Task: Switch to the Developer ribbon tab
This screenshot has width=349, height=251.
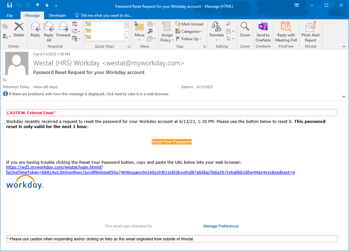Action: [x=58, y=15]
